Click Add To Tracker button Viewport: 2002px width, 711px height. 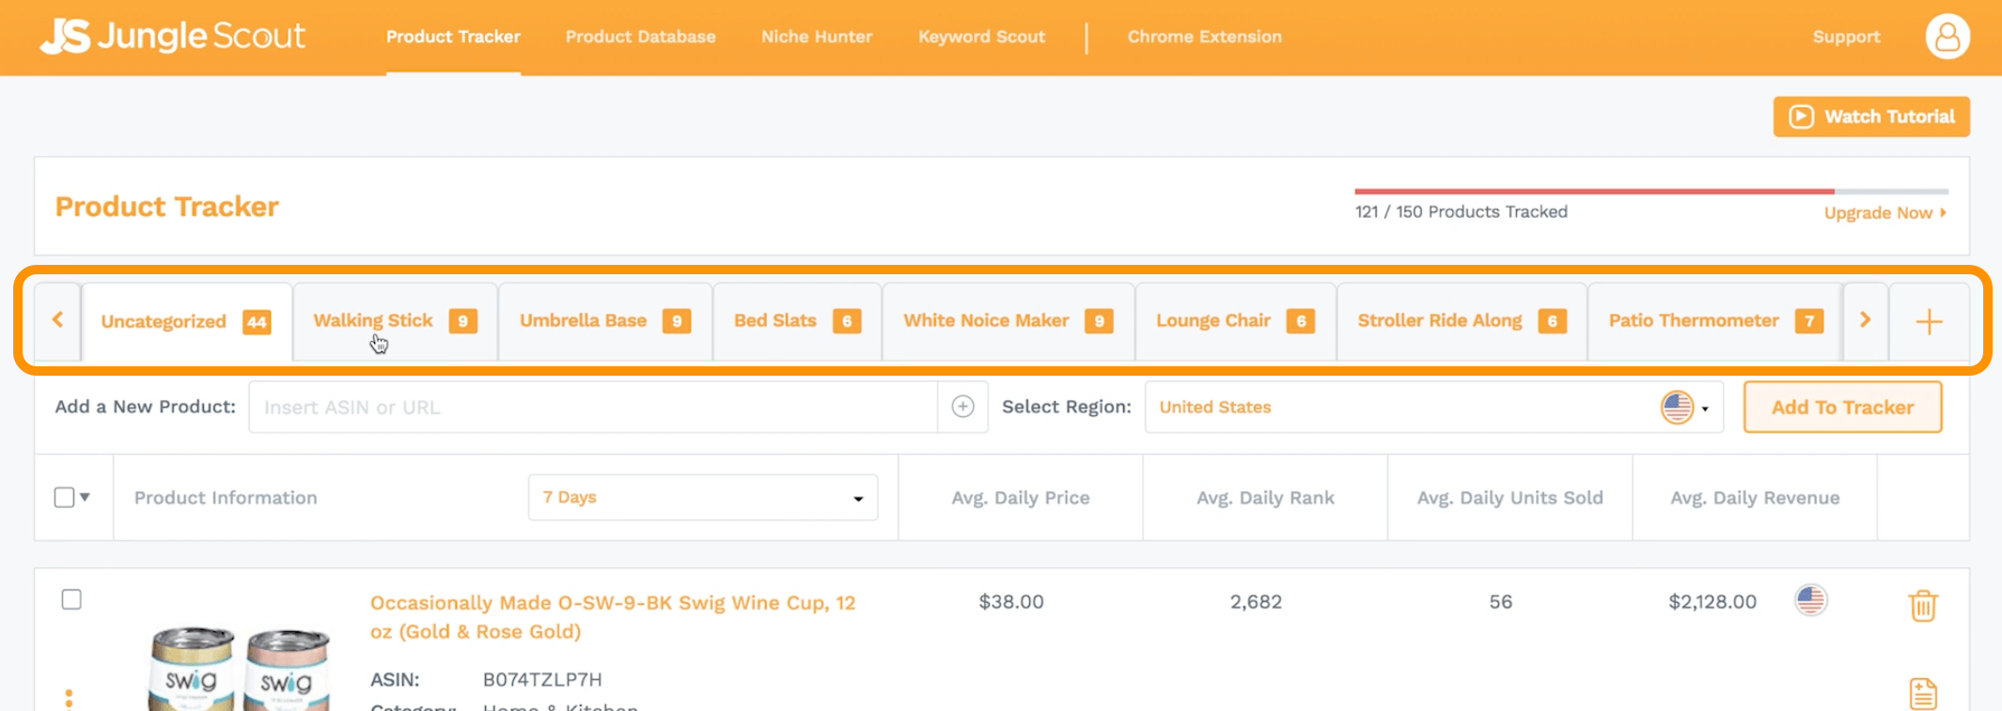point(1842,407)
